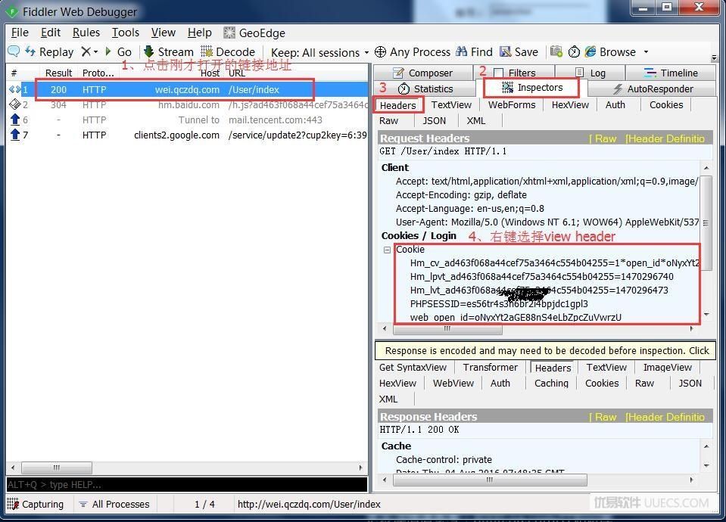Open the Log tab
Viewport: 726px width, 522px height.
pyautogui.click(x=590, y=73)
